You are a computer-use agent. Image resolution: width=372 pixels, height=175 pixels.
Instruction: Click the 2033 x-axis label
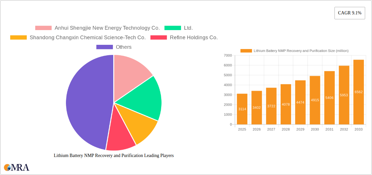pos(359,130)
